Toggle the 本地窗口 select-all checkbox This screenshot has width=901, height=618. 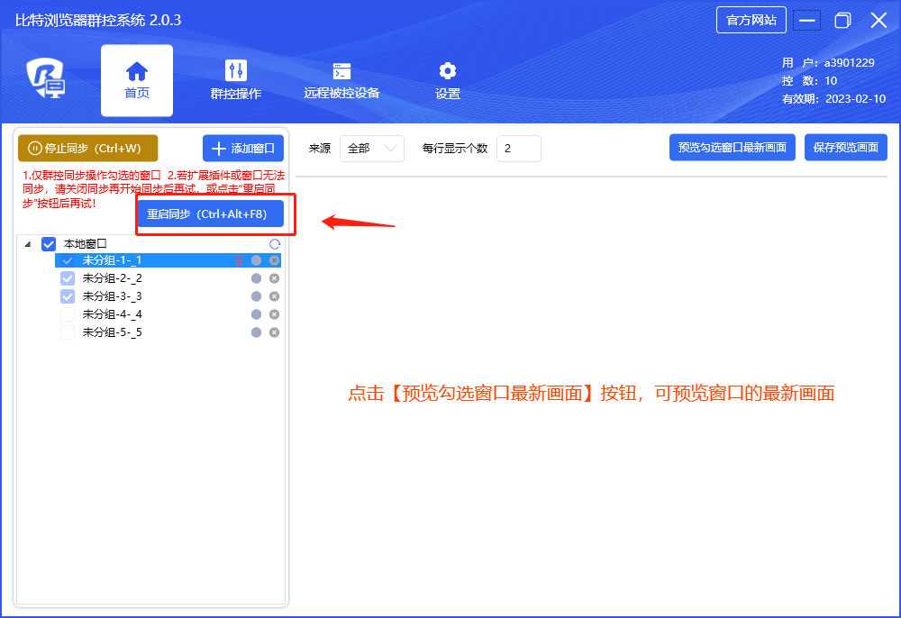49,244
